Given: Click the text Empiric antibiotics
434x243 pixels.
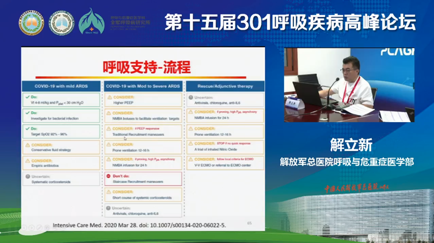Looking at the screenshot, I should [x=45, y=166].
